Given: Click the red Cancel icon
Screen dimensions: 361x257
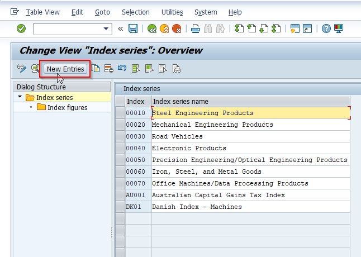Looking at the screenshot, I should pyautogui.click(x=177, y=28).
